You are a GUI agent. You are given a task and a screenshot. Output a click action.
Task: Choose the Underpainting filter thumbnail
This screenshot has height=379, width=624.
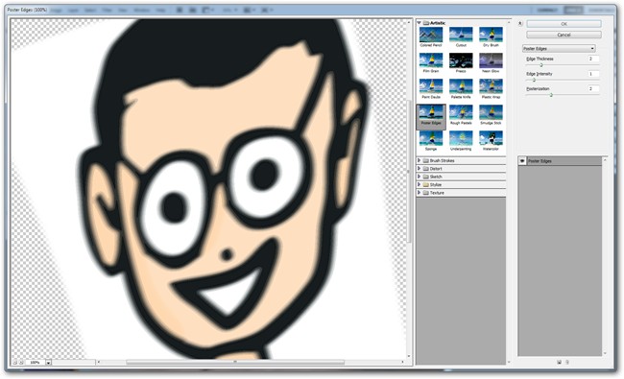[x=461, y=138]
